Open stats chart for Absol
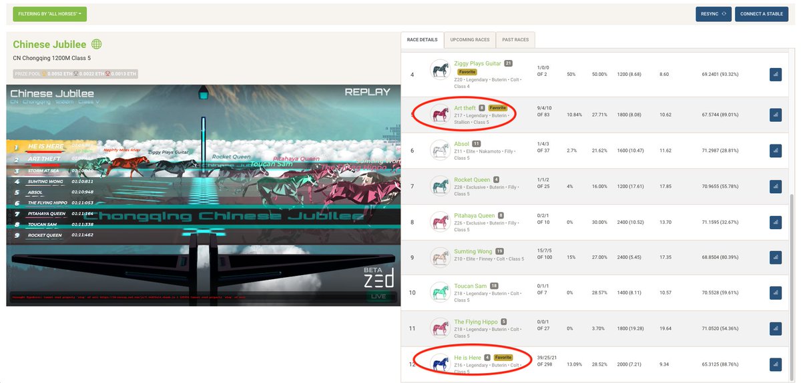The height and width of the screenshot is (383, 801). coord(776,151)
